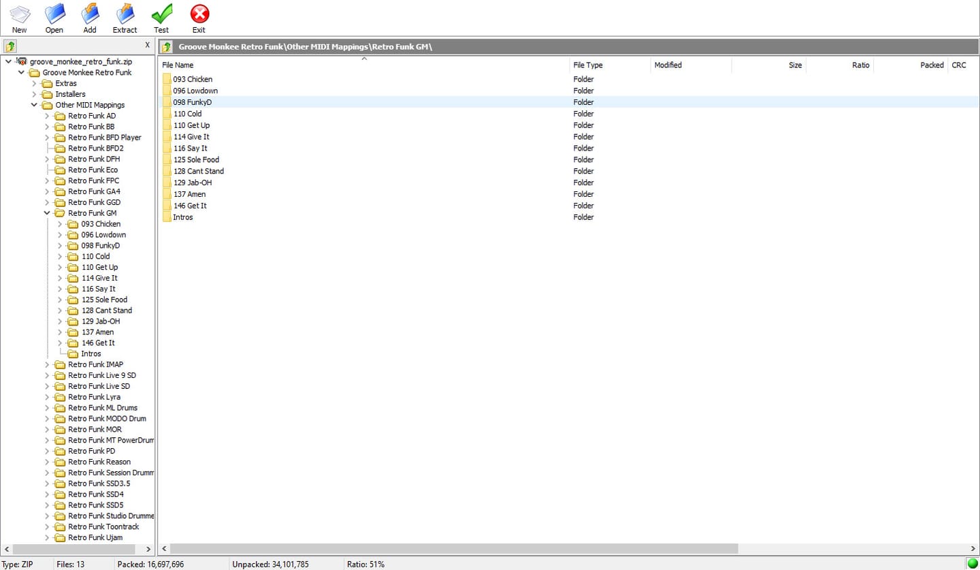Click the groove_monkee_retro_funk.zip archive icon
This screenshot has width=980, height=570.
tap(22, 61)
